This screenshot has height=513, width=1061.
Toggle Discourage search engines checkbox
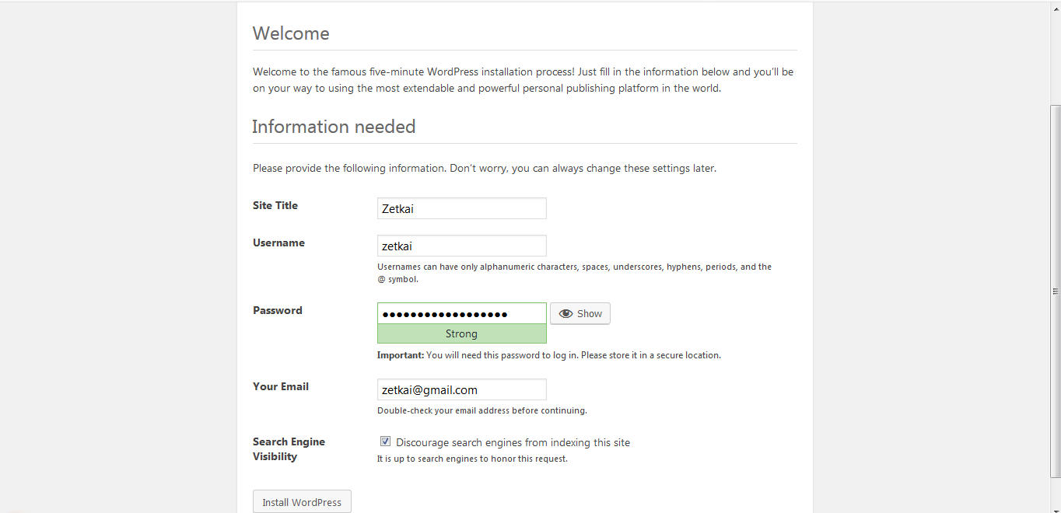[385, 441]
